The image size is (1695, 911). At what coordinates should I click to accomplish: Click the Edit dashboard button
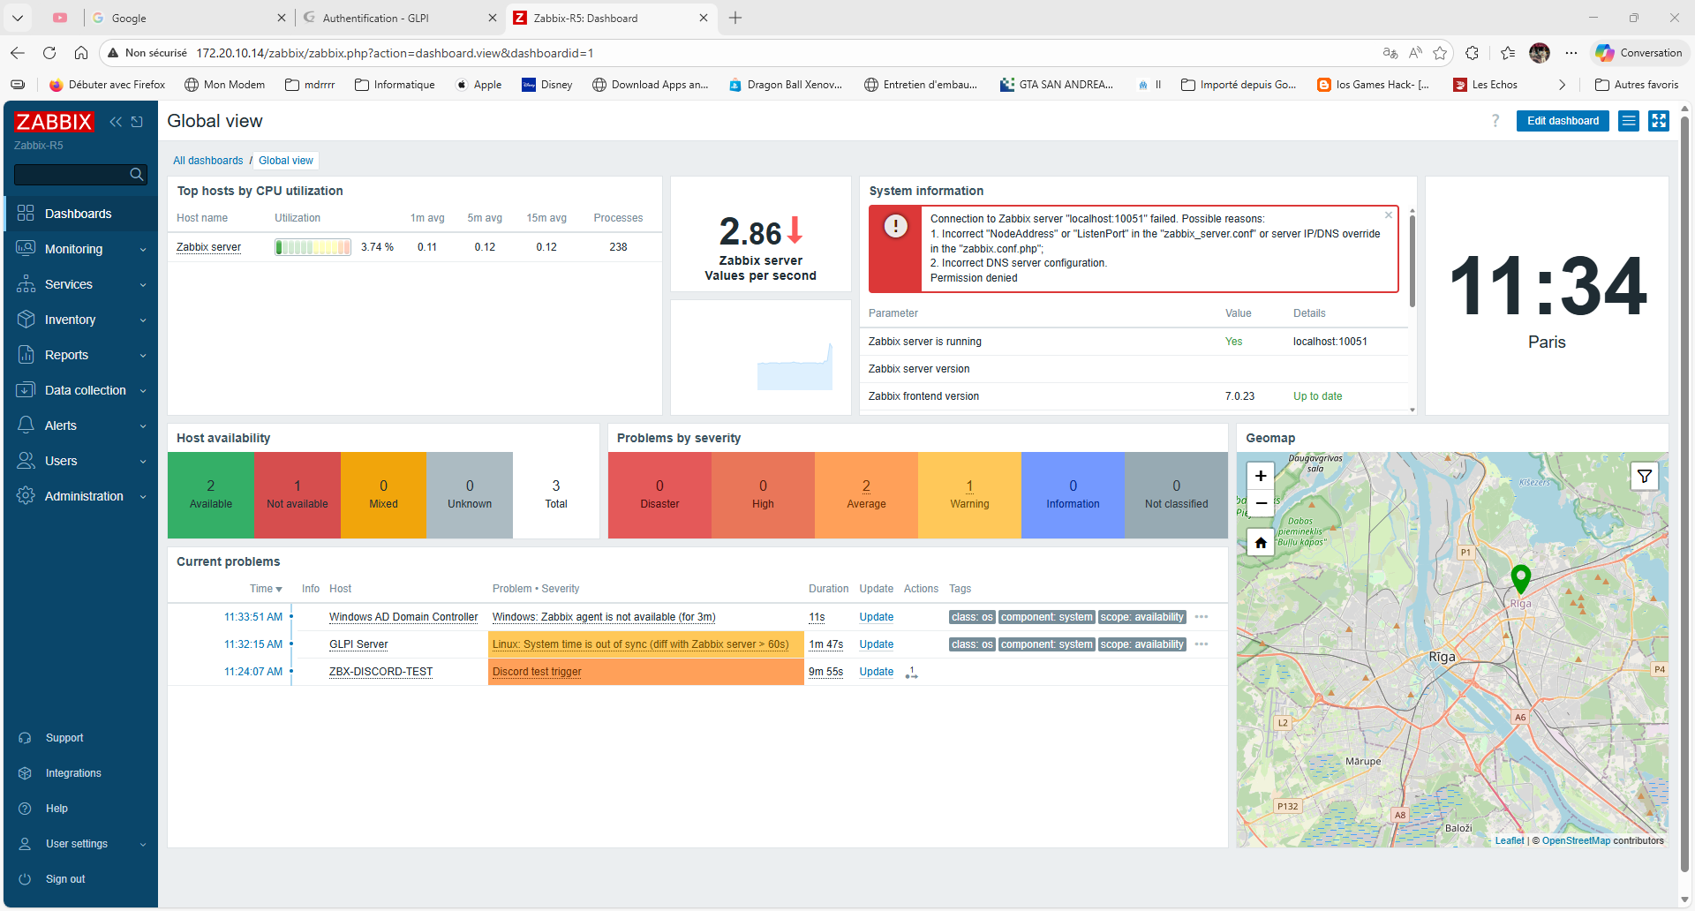coord(1563,121)
